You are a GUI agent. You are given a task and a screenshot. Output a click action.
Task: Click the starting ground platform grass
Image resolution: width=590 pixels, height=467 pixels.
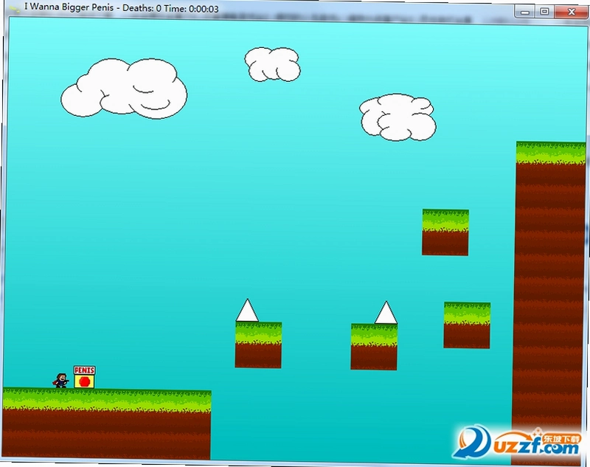pyautogui.click(x=107, y=400)
